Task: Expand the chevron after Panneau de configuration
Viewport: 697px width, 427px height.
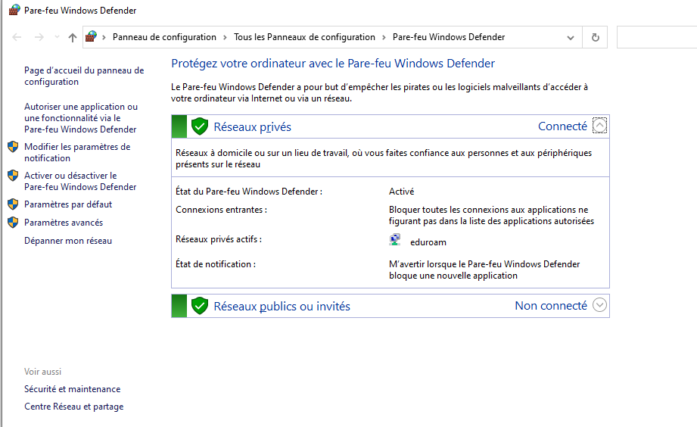Action: coord(225,37)
